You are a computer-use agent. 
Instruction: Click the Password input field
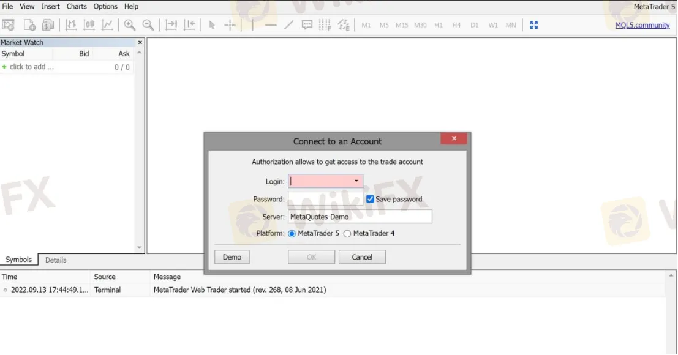point(325,199)
